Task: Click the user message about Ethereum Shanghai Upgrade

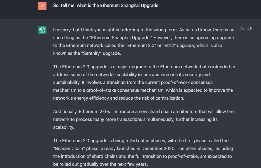Action: point(106,6)
